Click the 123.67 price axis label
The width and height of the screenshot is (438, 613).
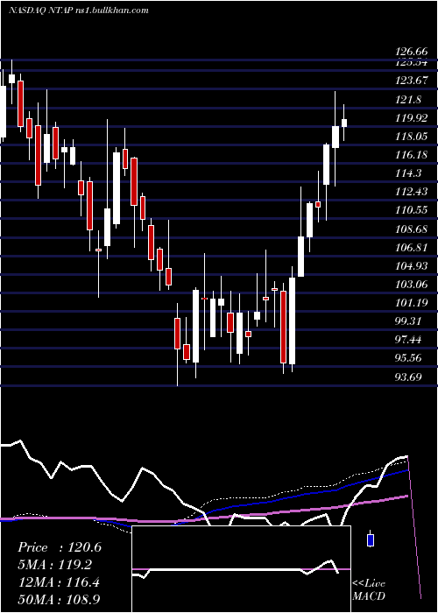click(411, 81)
